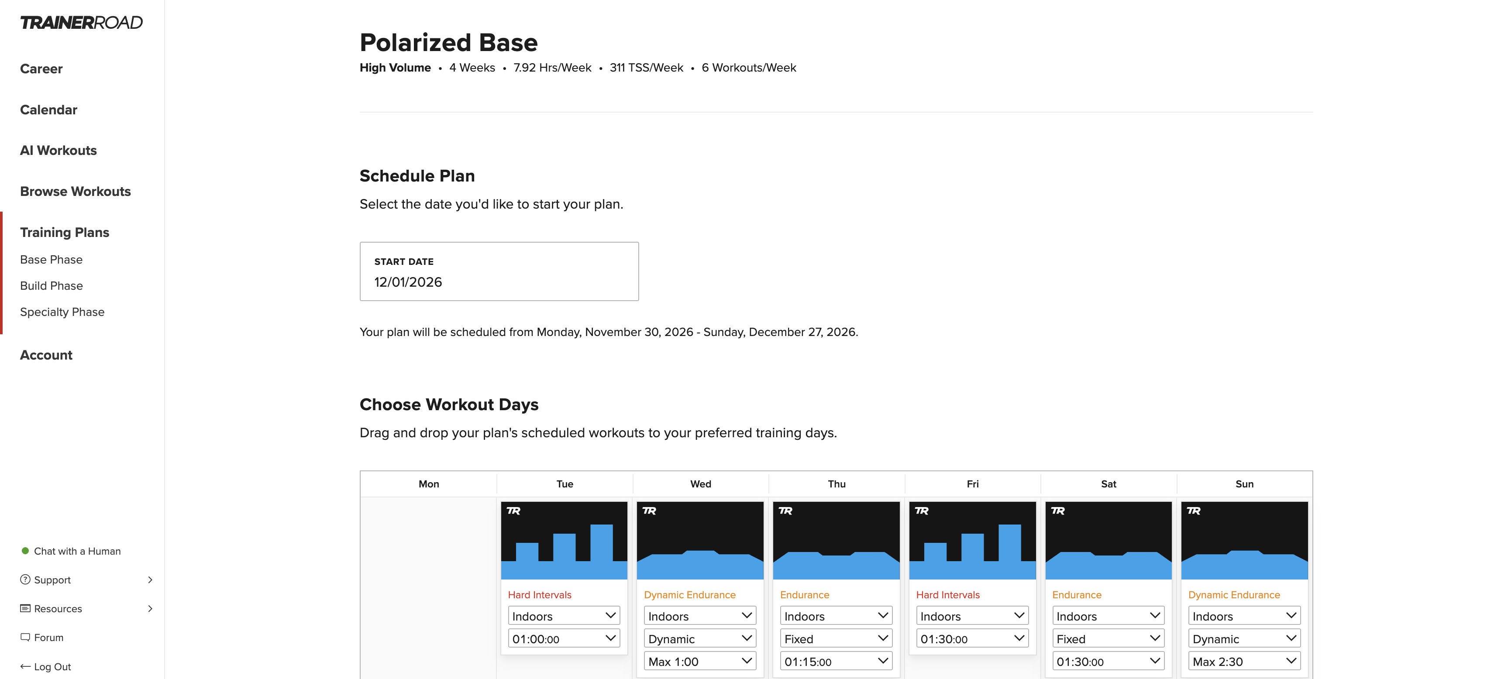Click the Thu column header
The width and height of the screenshot is (1508, 679).
point(837,484)
